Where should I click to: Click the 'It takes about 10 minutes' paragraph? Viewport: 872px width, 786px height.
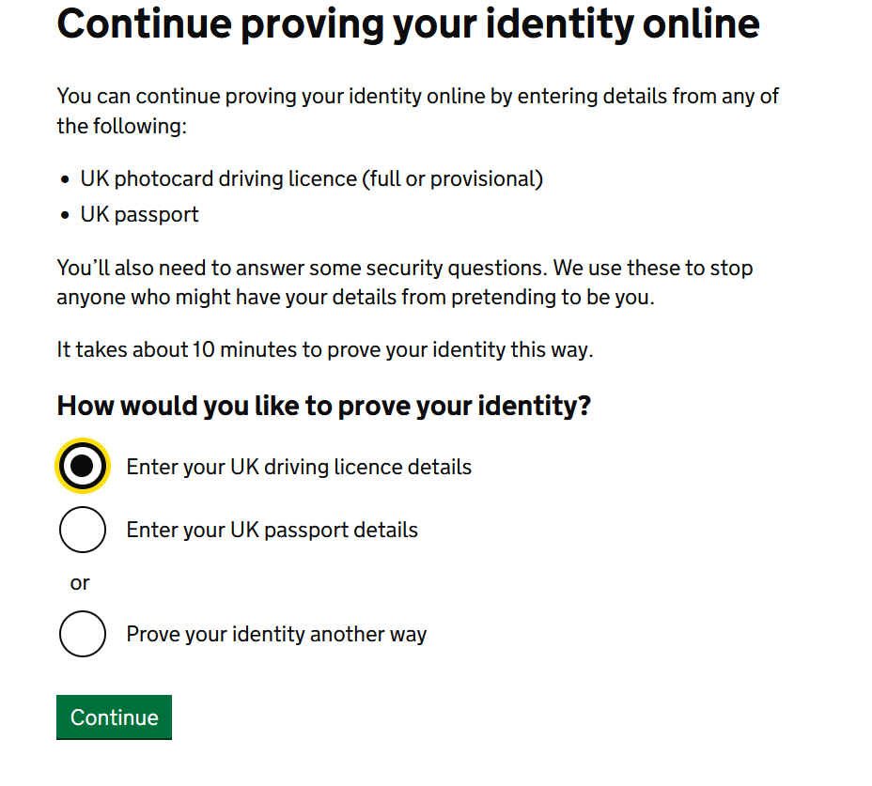tap(324, 350)
